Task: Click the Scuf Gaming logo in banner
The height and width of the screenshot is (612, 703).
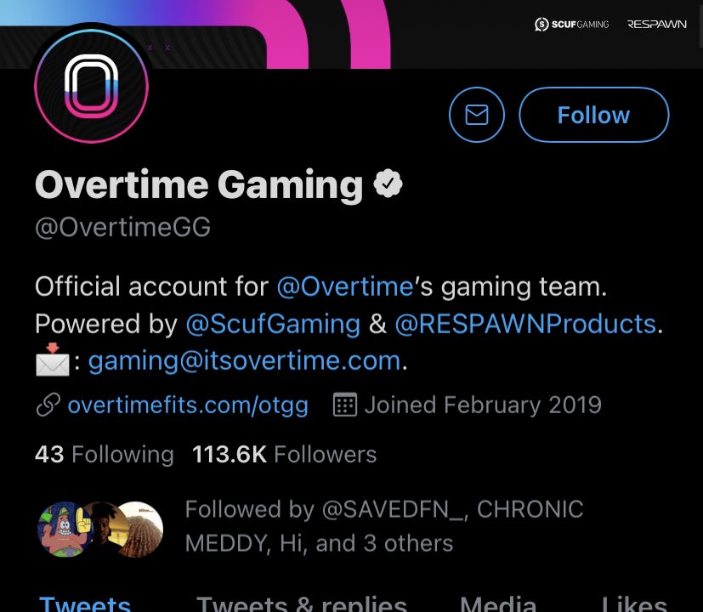Action: [571, 25]
